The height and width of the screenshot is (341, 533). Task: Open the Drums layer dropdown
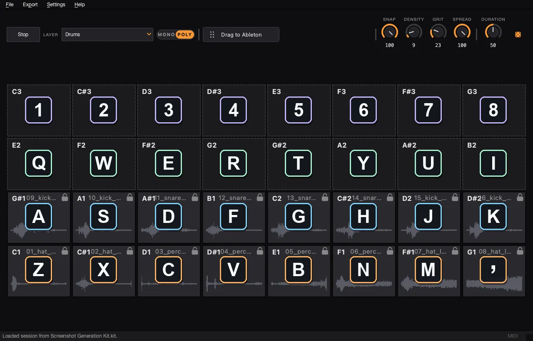point(107,35)
